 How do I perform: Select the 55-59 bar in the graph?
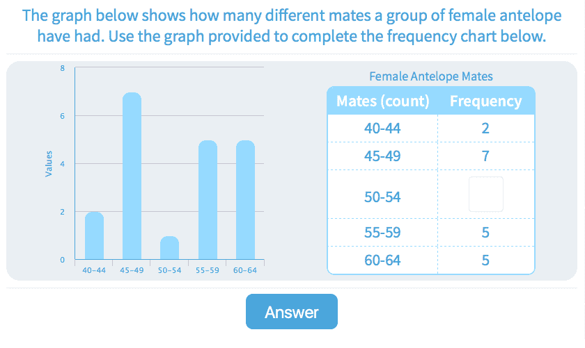coord(208,201)
